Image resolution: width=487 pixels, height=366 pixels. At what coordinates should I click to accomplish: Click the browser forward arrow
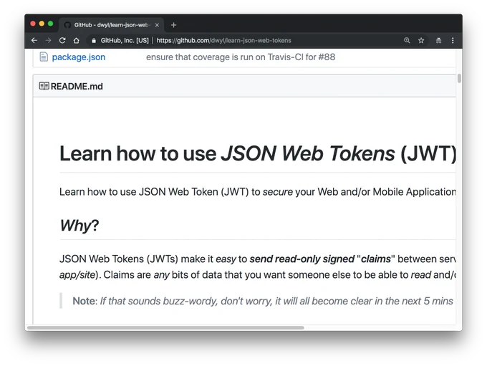[x=48, y=40]
